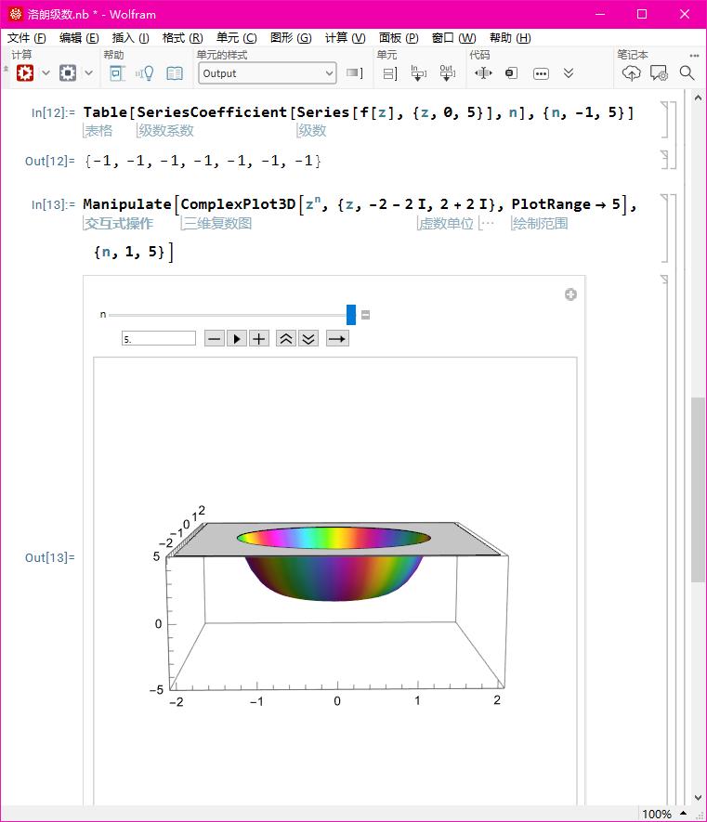Image resolution: width=707 pixels, height=822 pixels.
Task: Click the step forward plus button for n
Action: [x=259, y=339]
